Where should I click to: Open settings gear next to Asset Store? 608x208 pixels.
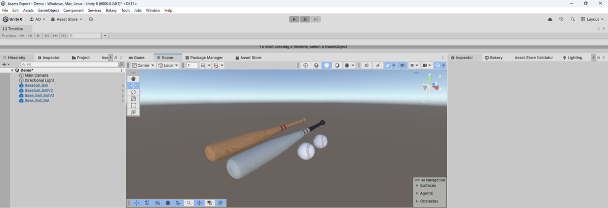[x=91, y=19]
